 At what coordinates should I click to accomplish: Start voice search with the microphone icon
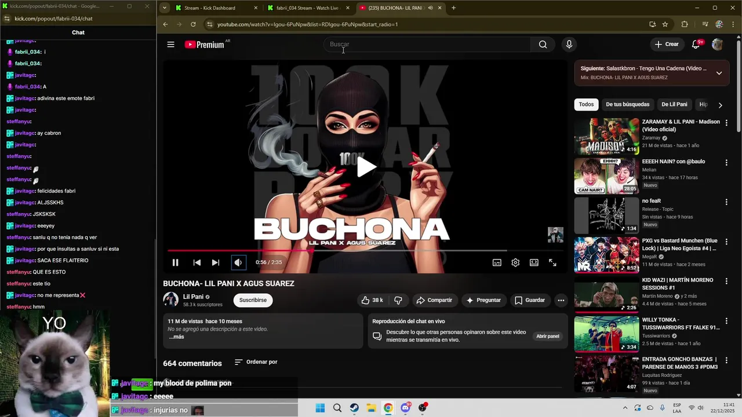coord(569,45)
